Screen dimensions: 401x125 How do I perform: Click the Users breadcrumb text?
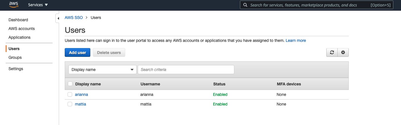(96, 18)
